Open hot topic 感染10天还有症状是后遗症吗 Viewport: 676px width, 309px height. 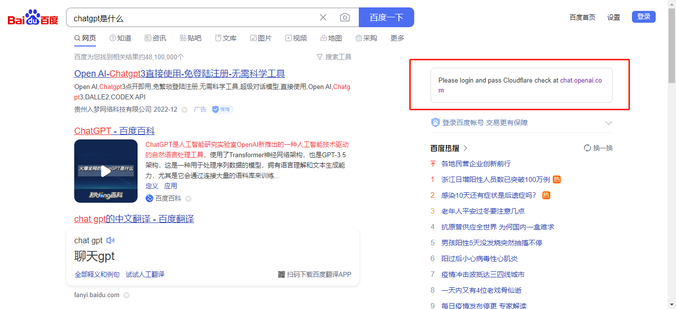[x=490, y=195]
